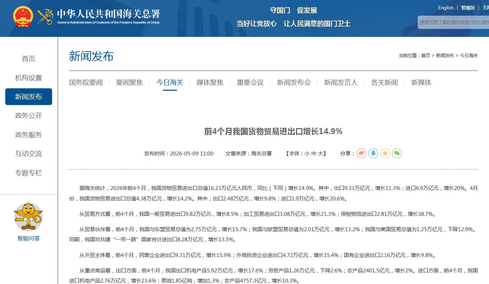Image resolution: width=489 pixels, height=284 pixels.
Task: Select 新闻发布 sidebar item
Action: [x=29, y=97]
